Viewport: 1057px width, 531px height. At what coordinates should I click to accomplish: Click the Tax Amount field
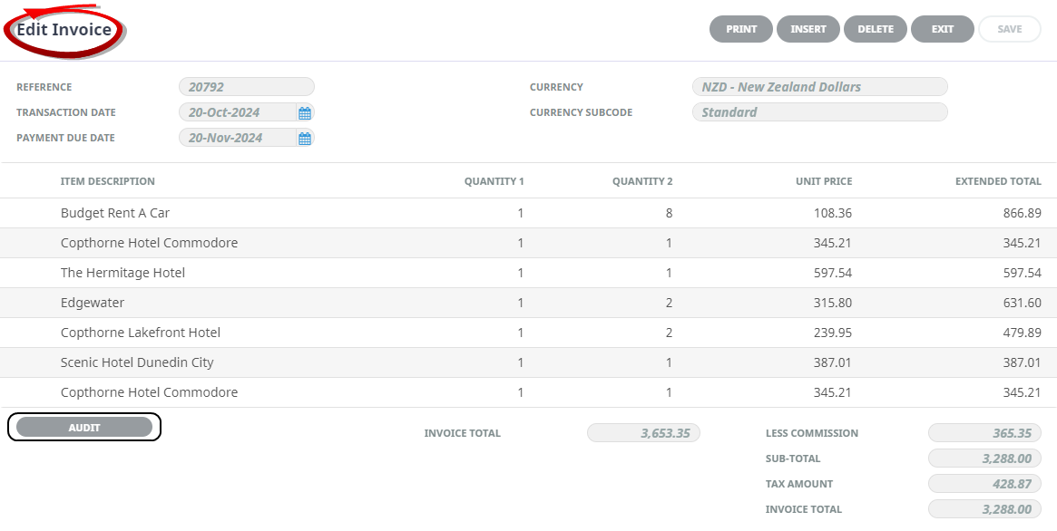click(x=984, y=484)
